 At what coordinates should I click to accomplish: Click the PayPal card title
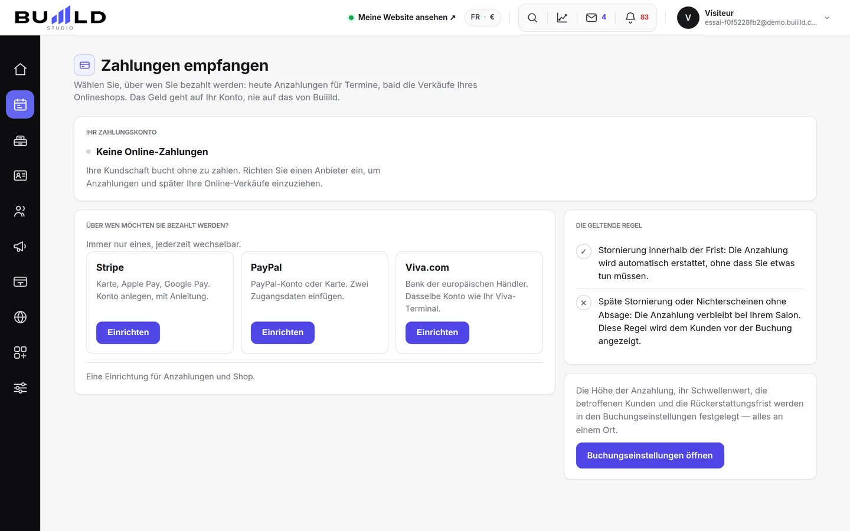(x=266, y=267)
